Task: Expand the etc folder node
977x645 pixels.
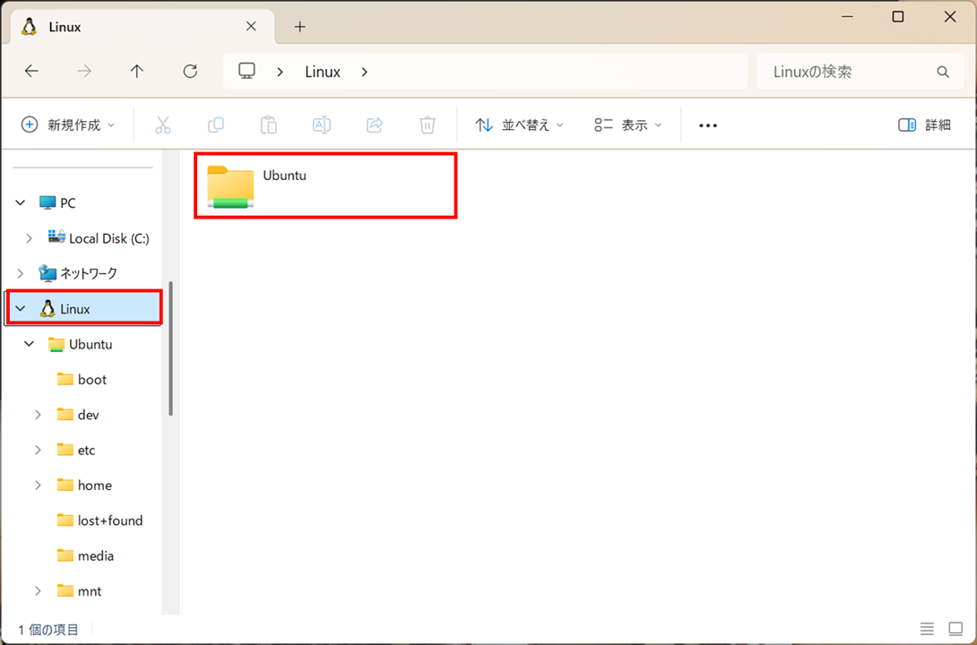Action: click(38, 450)
